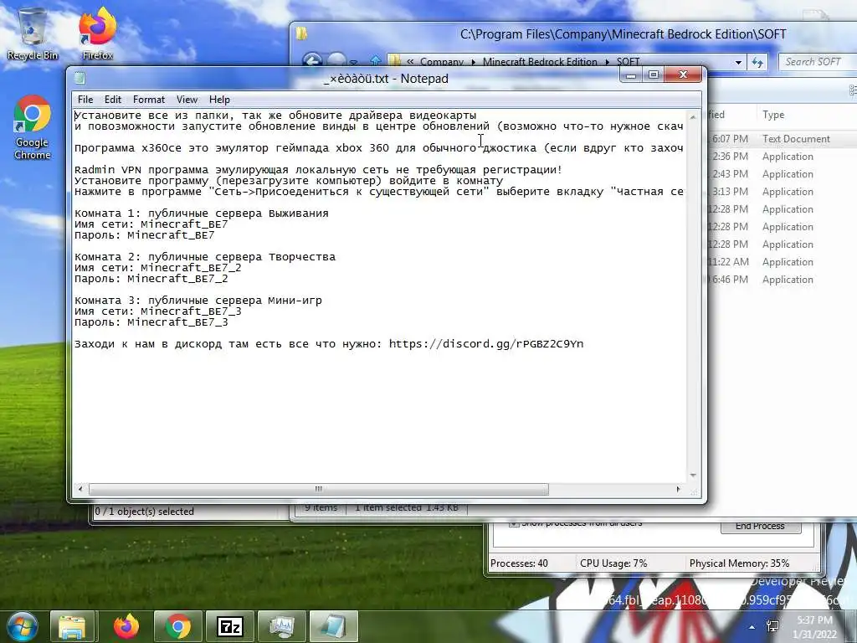Image resolution: width=857 pixels, height=643 pixels.
Task: Switch to Notepad on the taskbar
Action: pyautogui.click(x=333, y=626)
